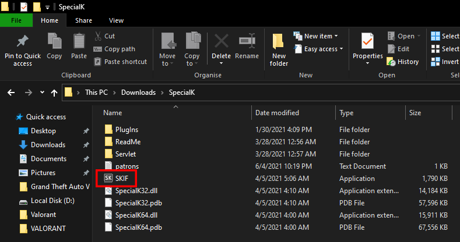The width and height of the screenshot is (460, 242).
Task: Open the SKIF application file
Action: pos(121,178)
